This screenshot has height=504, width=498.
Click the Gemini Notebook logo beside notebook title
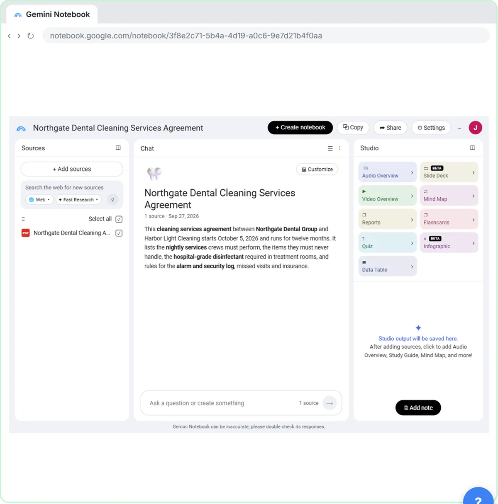tap(21, 128)
